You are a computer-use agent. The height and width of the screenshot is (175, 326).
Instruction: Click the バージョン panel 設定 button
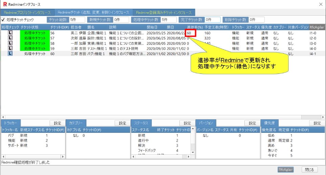click(252, 123)
